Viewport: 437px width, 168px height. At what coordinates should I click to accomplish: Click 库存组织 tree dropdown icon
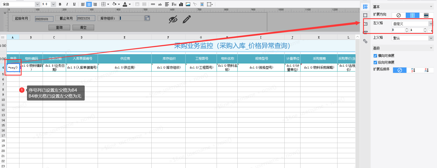click(x=147, y=18)
